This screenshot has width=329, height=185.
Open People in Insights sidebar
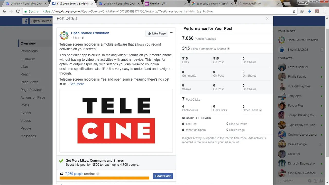pos(26,128)
